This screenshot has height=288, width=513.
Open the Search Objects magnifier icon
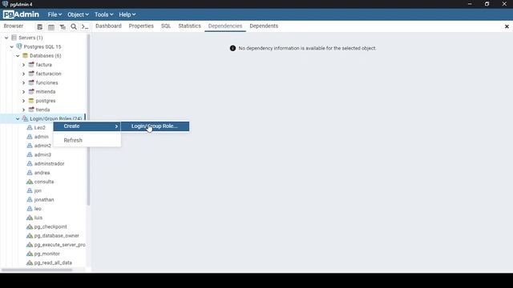click(x=74, y=26)
